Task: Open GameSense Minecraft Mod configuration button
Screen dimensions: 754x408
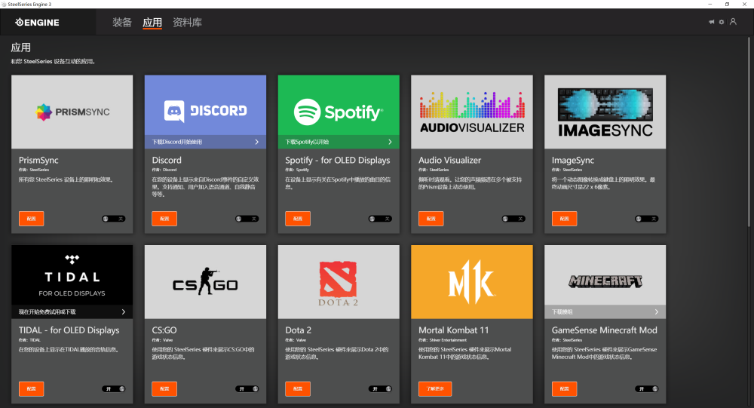Action: [564, 388]
